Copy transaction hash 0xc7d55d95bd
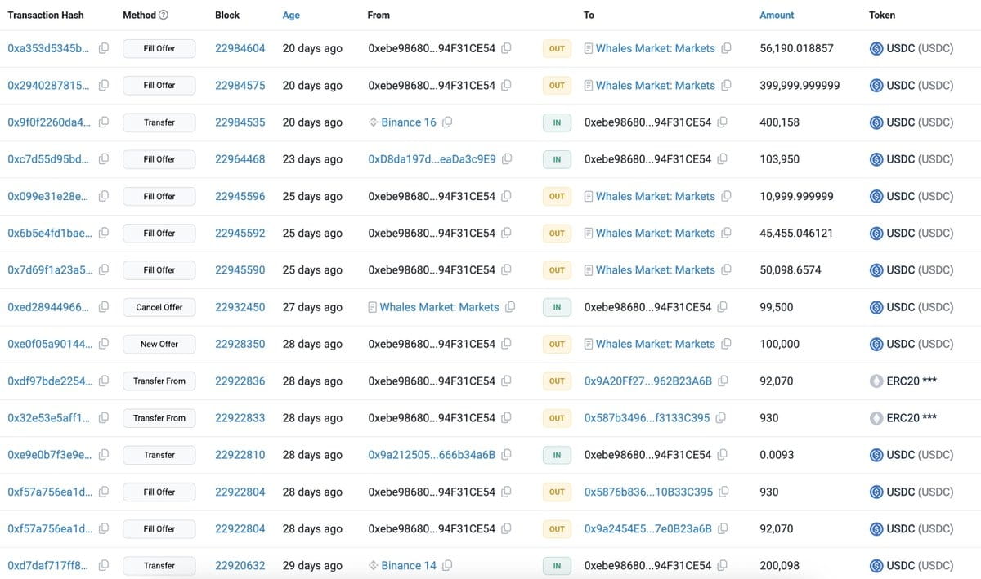 click(x=104, y=159)
